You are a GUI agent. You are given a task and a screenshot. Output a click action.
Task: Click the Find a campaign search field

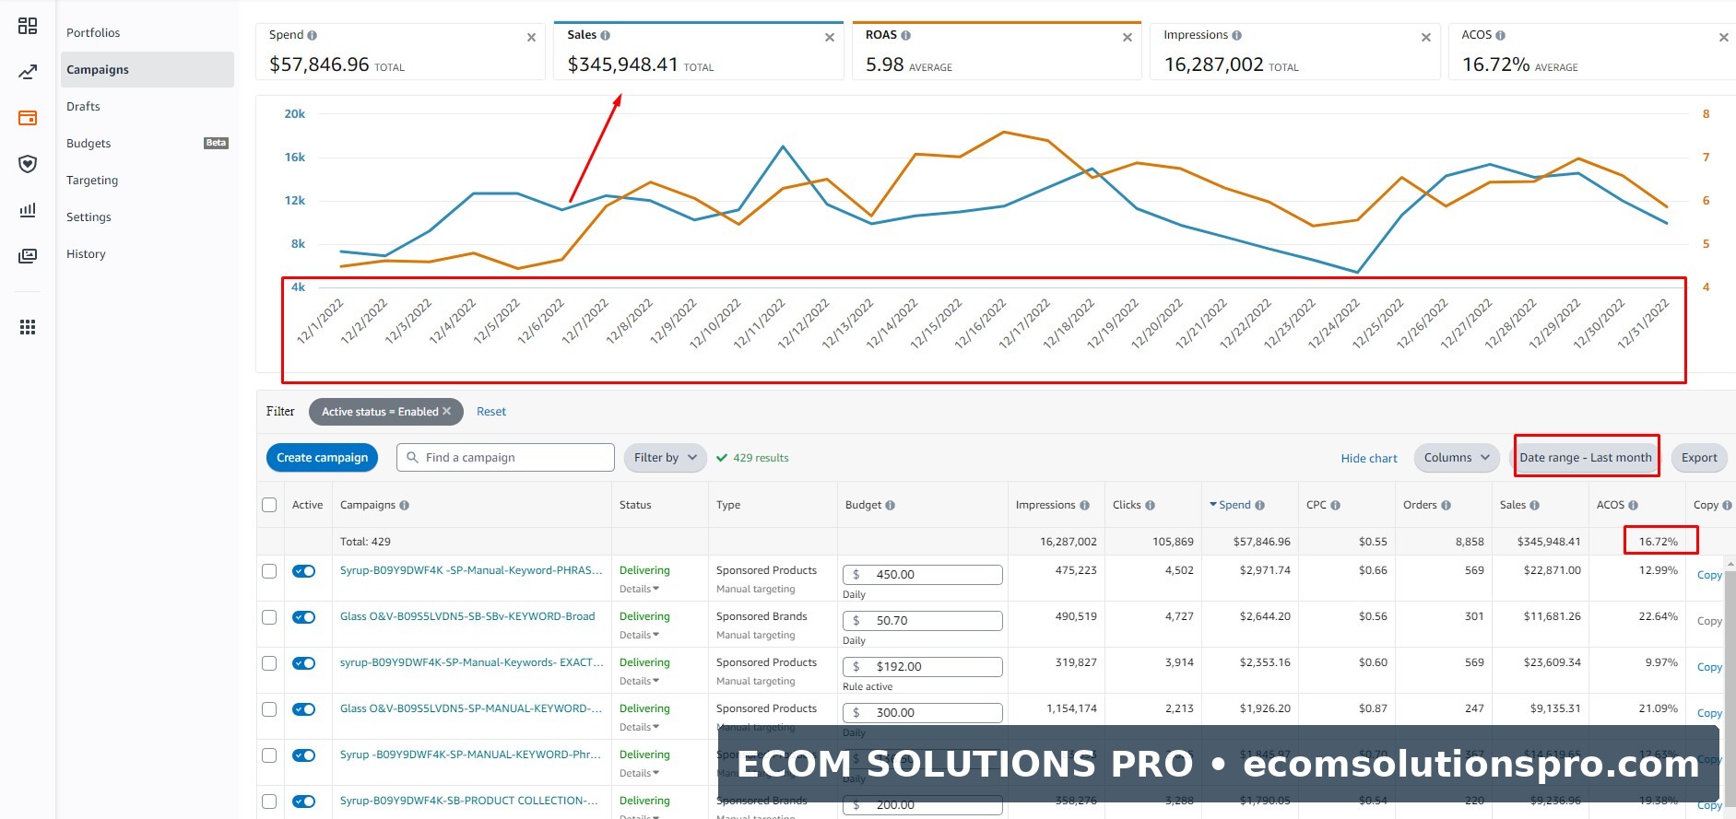505,458
